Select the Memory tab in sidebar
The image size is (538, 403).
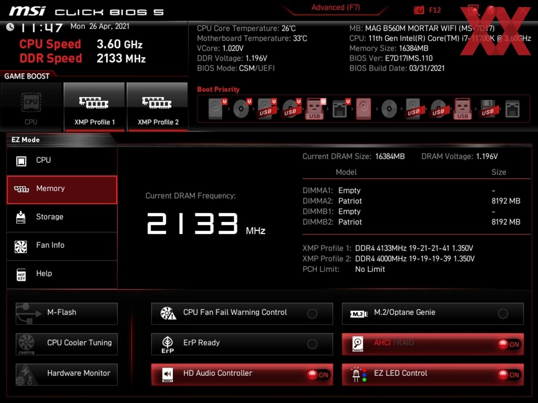pyautogui.click(x=62, y=190)
